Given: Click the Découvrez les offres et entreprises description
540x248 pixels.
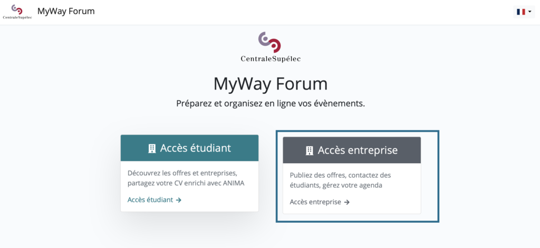Looking at the screenshot, I should [x=186, y=178].
